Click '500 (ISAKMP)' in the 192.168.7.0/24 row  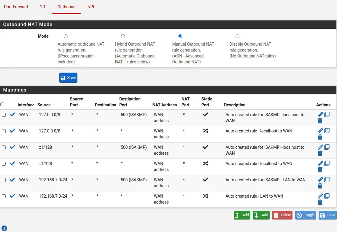coord(134,180)
